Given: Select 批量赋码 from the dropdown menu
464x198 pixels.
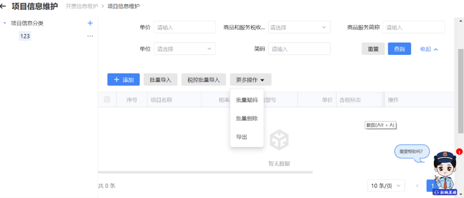Looking at the screenshot, I should click(x=247, y=100).
